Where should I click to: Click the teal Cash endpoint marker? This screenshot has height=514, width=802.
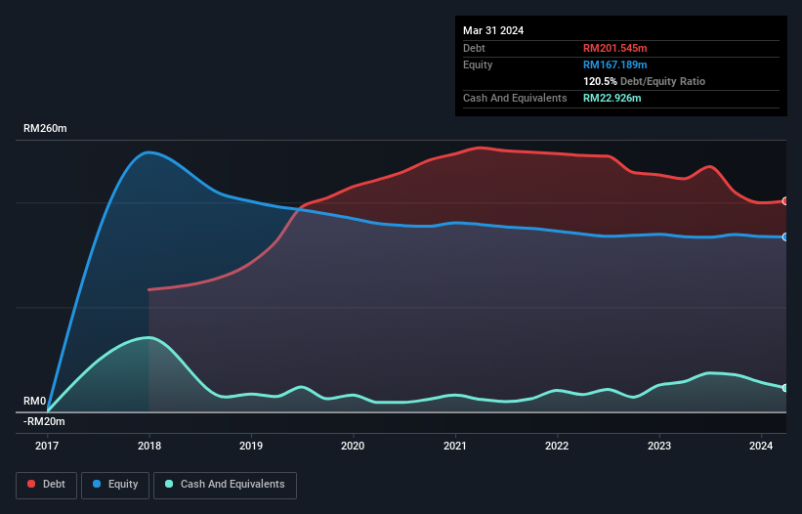pyautogui.click(x=785, y=388)
